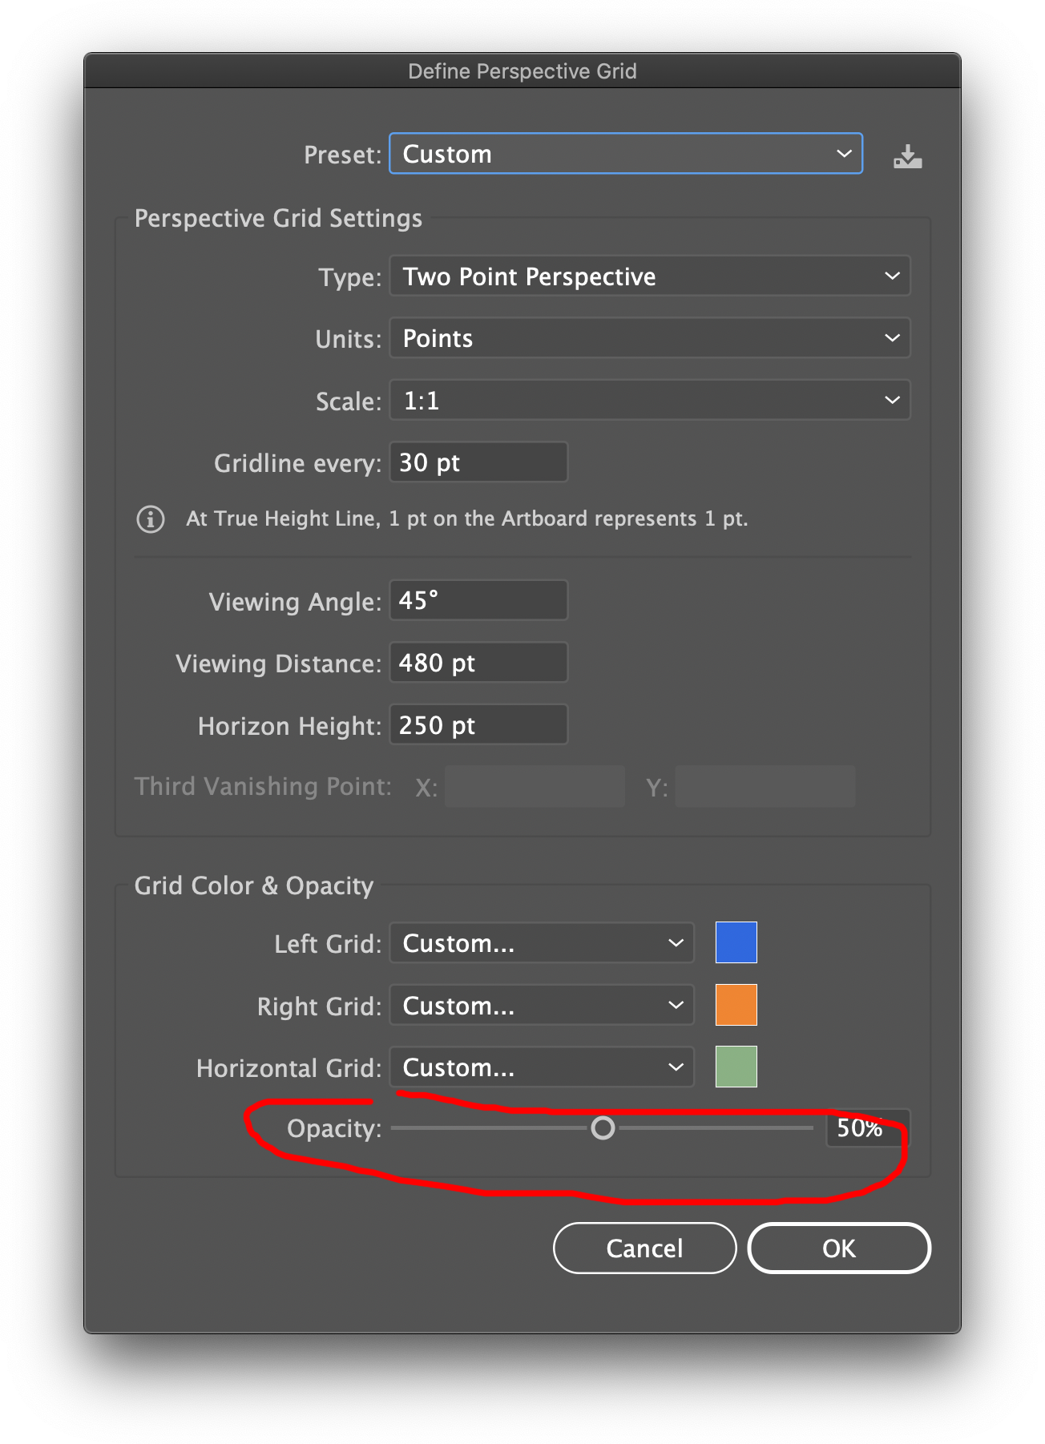Select the Gridline every value field
The image size is (1045, 1444).
478,462
